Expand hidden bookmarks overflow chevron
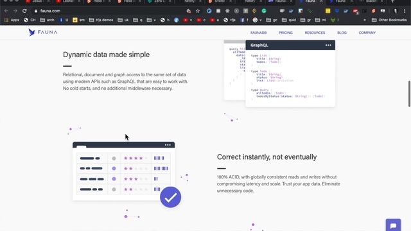Screen dimensions: 411x231 [365, 20]
